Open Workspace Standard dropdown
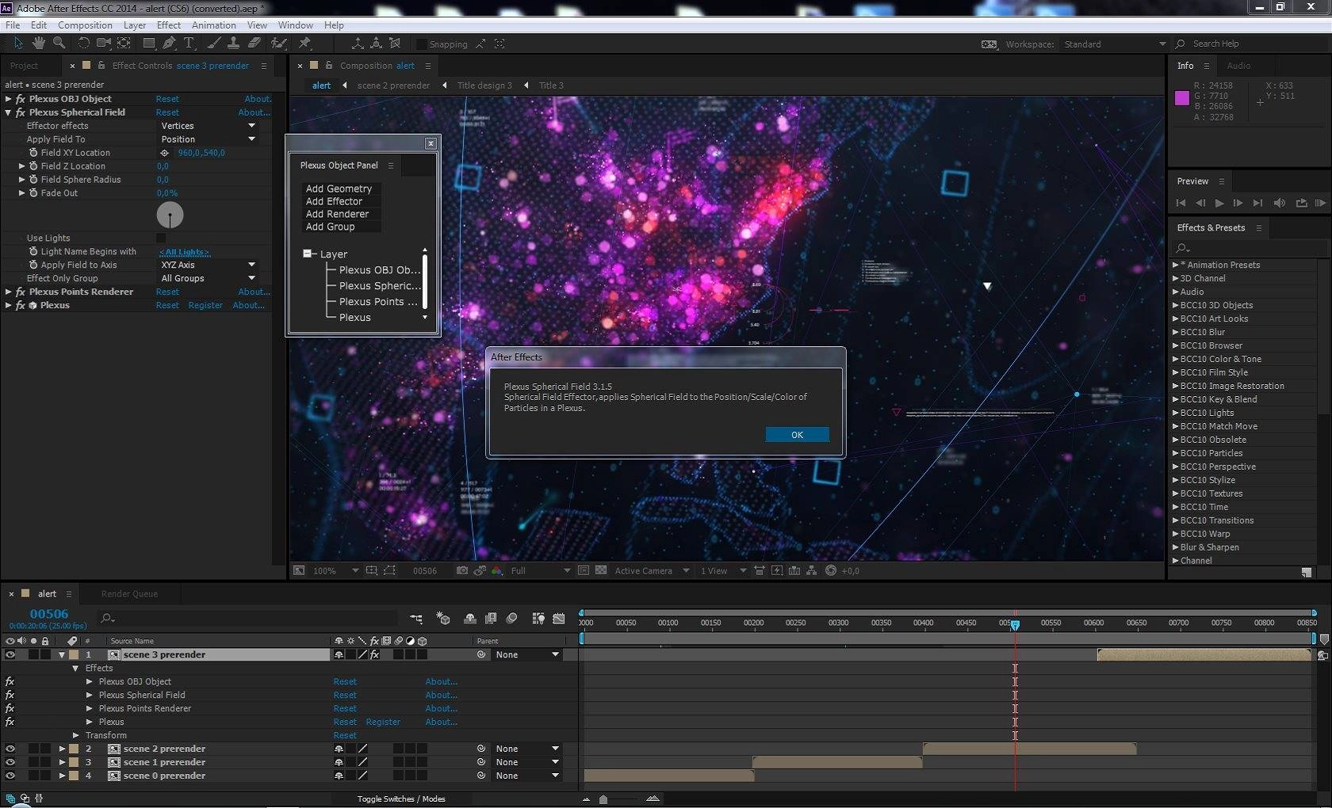Image resolution: width=1332 pixels, height=808 pixels. coord(1114,44)
